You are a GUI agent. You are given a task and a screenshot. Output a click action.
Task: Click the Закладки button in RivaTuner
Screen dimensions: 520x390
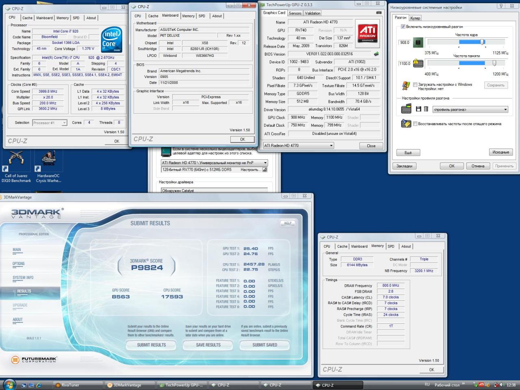tap(404, 166)
